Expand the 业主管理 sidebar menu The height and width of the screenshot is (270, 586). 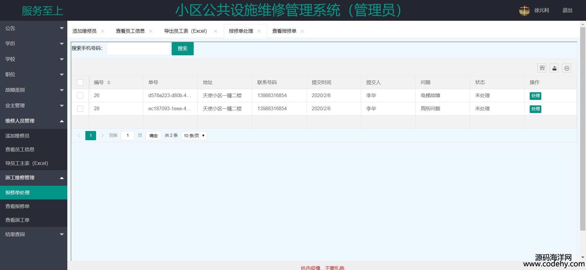(34, 106)
